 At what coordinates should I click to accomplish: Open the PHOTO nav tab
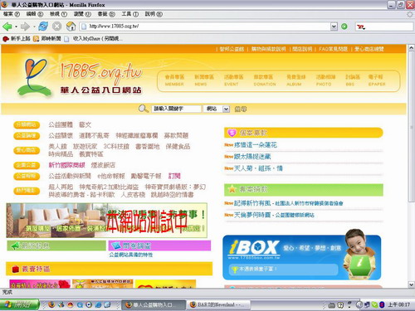pyautogui.click(x=325, y=80)
